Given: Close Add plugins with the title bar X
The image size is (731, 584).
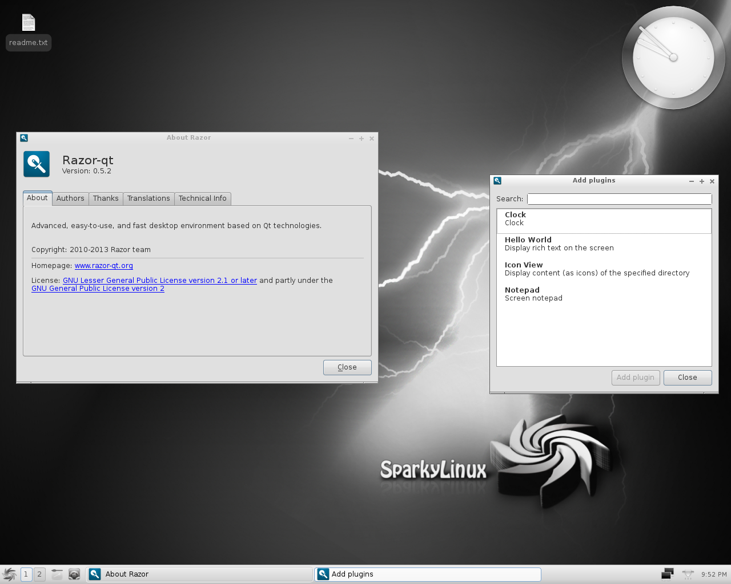Looking at the screenshot, I should (712, 181).
